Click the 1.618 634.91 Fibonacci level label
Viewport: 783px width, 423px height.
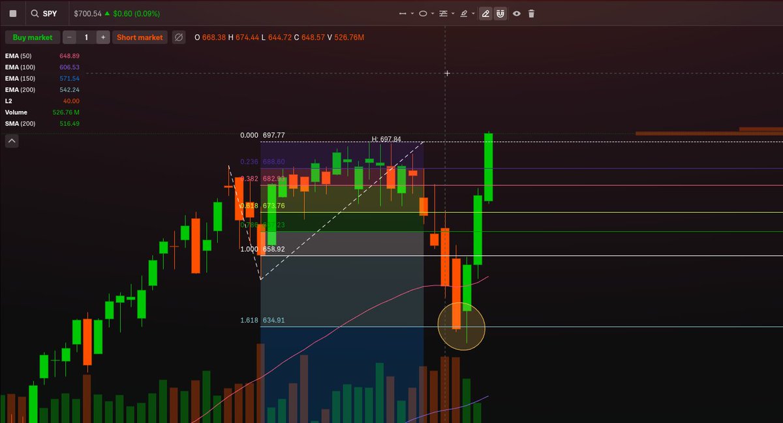263,321
